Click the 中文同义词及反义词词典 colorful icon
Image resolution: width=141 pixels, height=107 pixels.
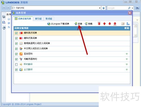(x=21, y=49)
